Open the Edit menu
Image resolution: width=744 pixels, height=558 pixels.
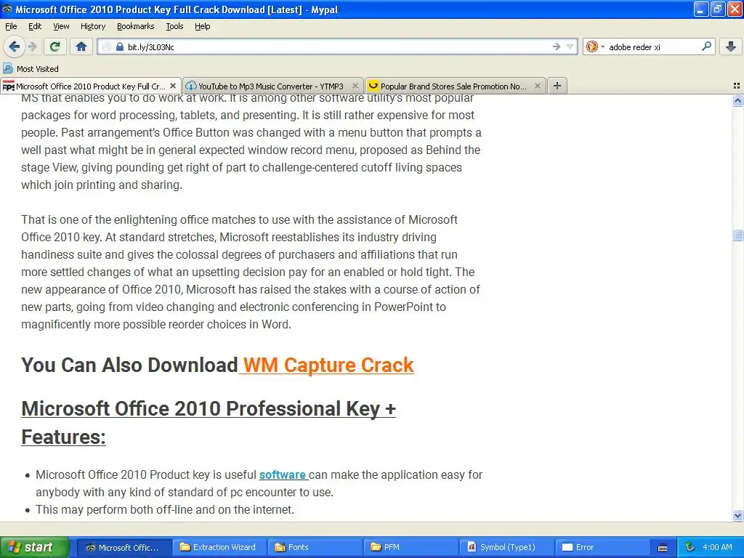tap(35, 26)
